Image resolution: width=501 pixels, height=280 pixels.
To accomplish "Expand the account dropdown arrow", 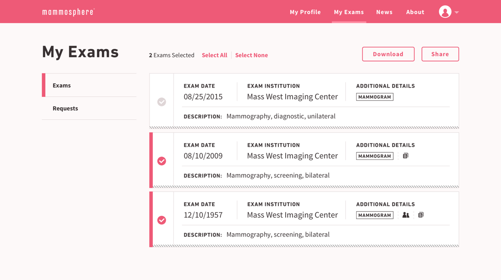I will (457, 13).
